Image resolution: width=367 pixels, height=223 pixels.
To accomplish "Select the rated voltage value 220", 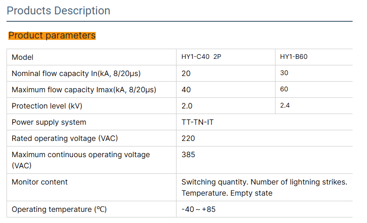I will 188,138.
